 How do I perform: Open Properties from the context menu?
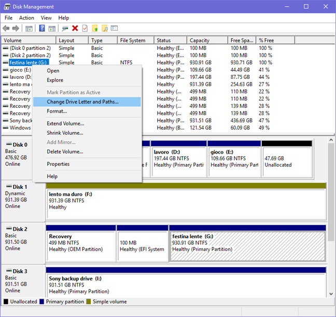click(x=87, y=164)
